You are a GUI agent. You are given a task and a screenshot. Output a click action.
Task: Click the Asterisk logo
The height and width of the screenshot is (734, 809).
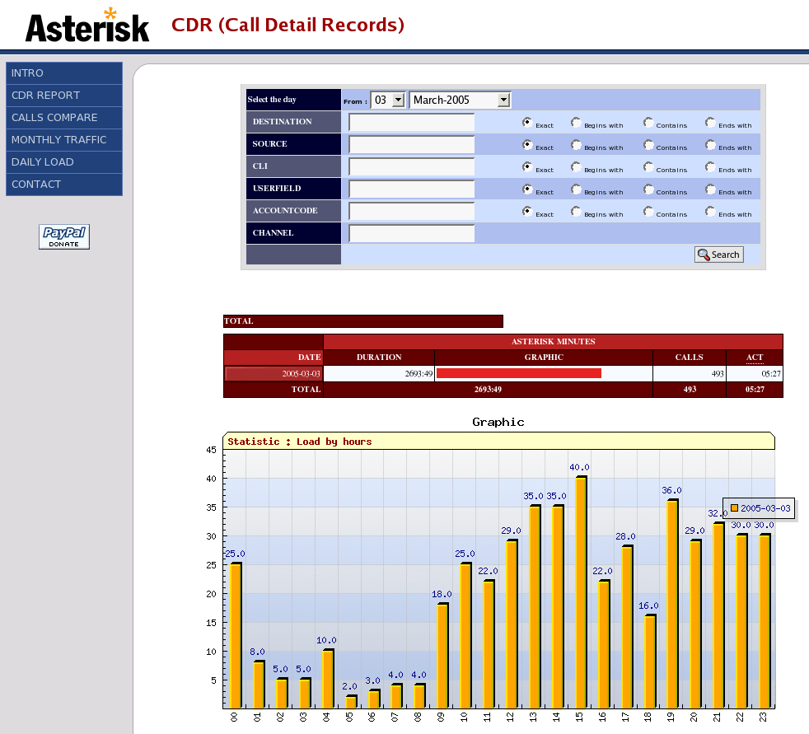(87, 25)
